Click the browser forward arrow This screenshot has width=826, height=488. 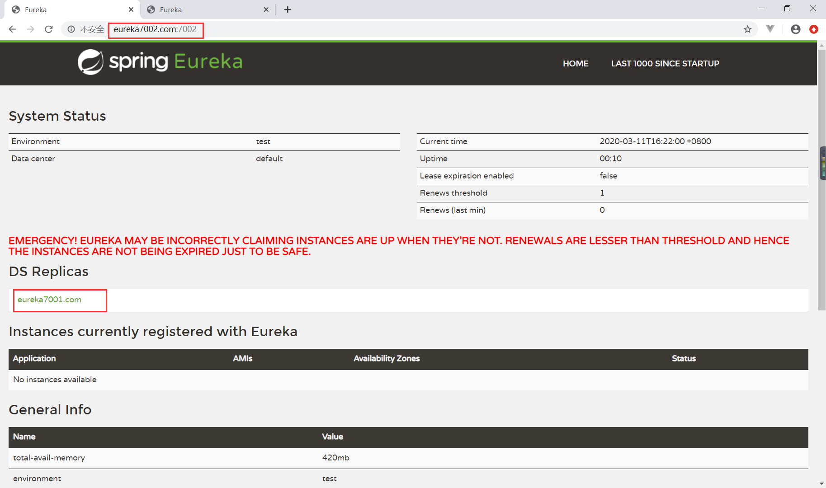point(30,29)
